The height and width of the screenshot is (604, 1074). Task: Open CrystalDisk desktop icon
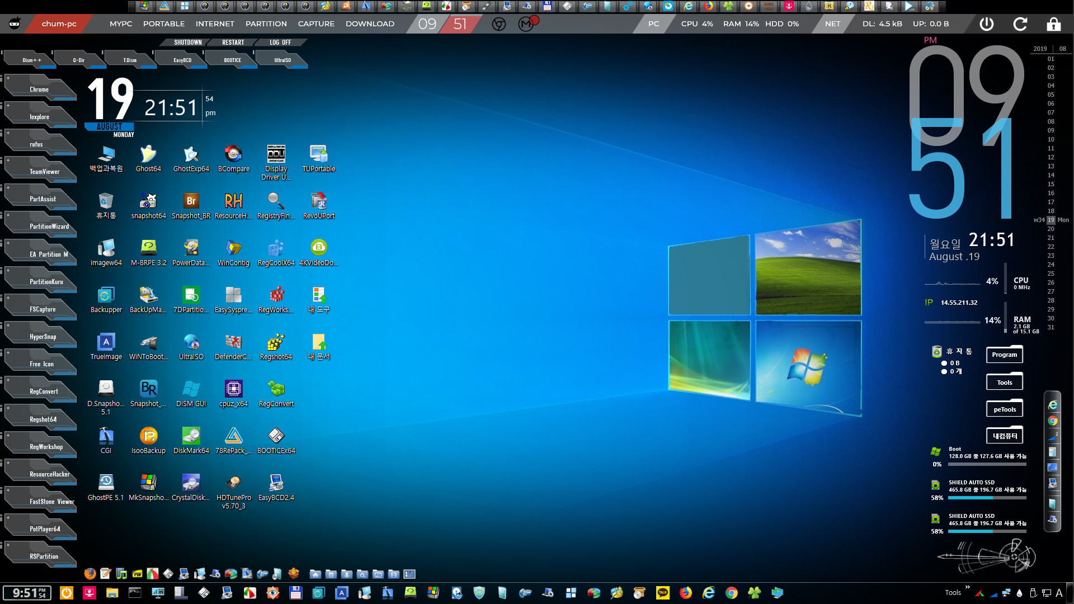pos(191,487)
